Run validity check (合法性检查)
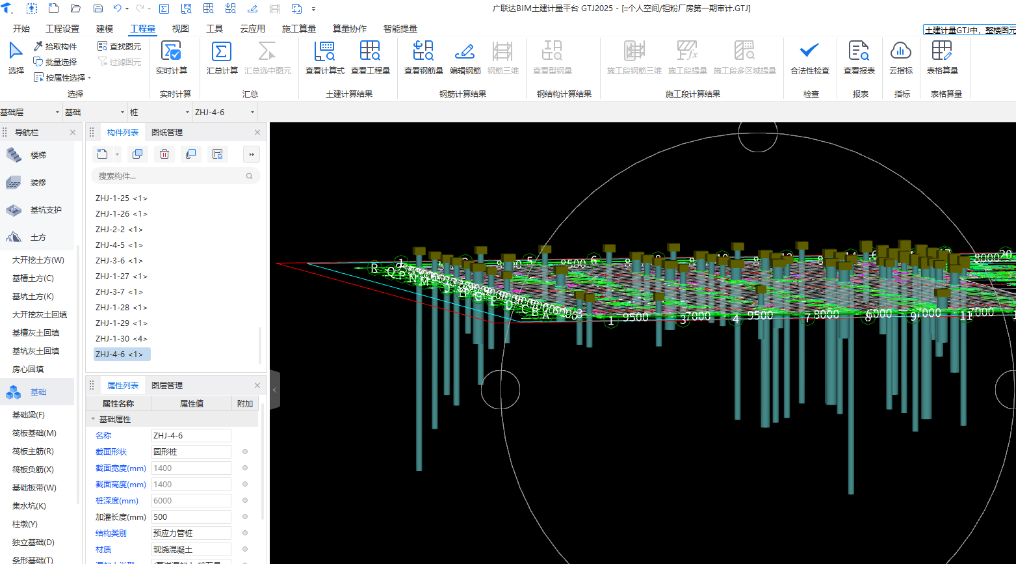 coord(810,59)
